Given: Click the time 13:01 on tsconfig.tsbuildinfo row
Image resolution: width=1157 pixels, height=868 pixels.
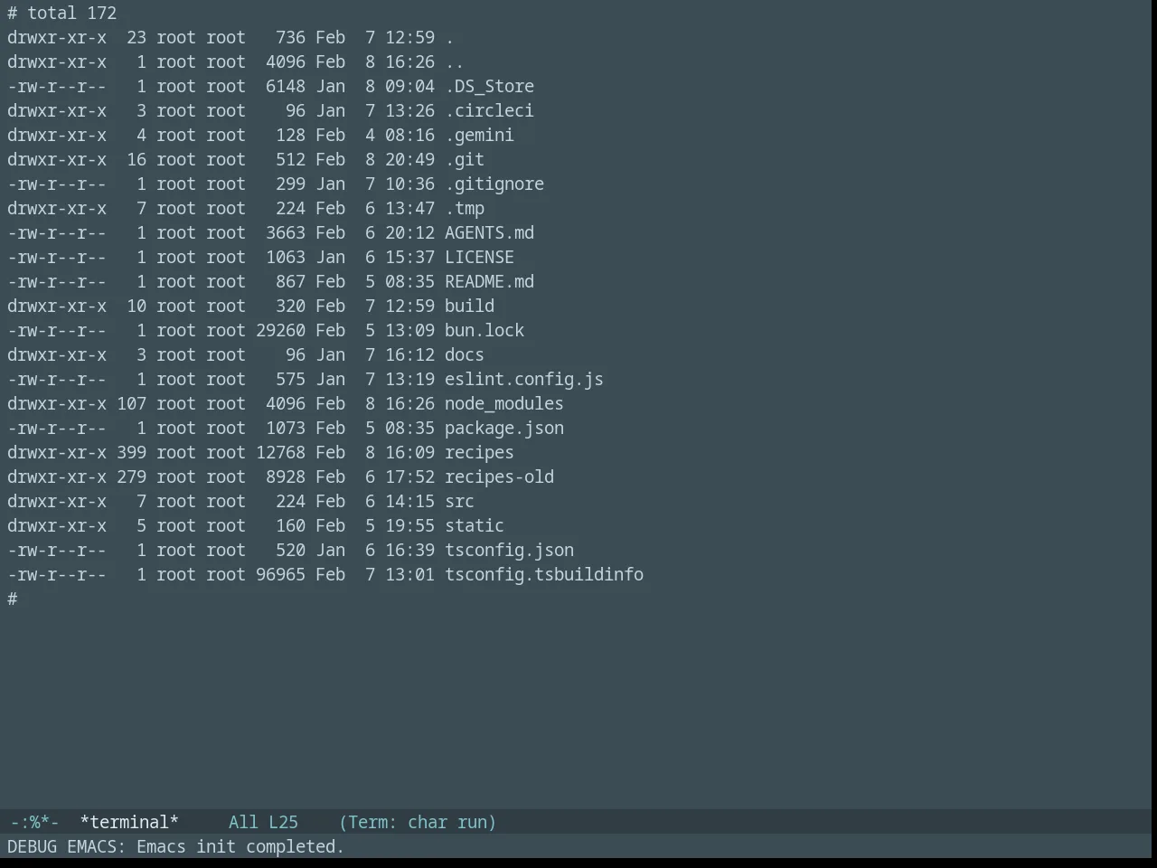Looking at the screenshot, I should coord(409,575).
